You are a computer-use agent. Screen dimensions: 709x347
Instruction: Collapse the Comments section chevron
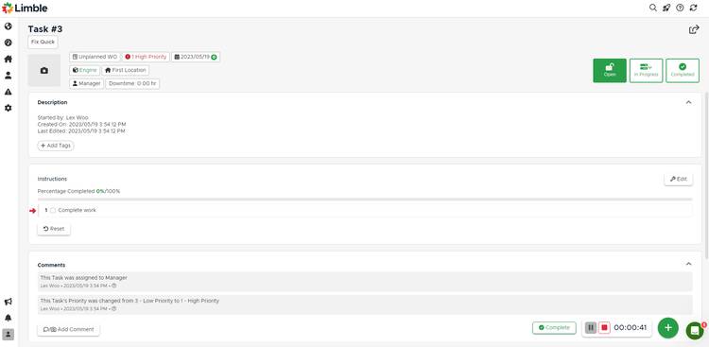688,264
